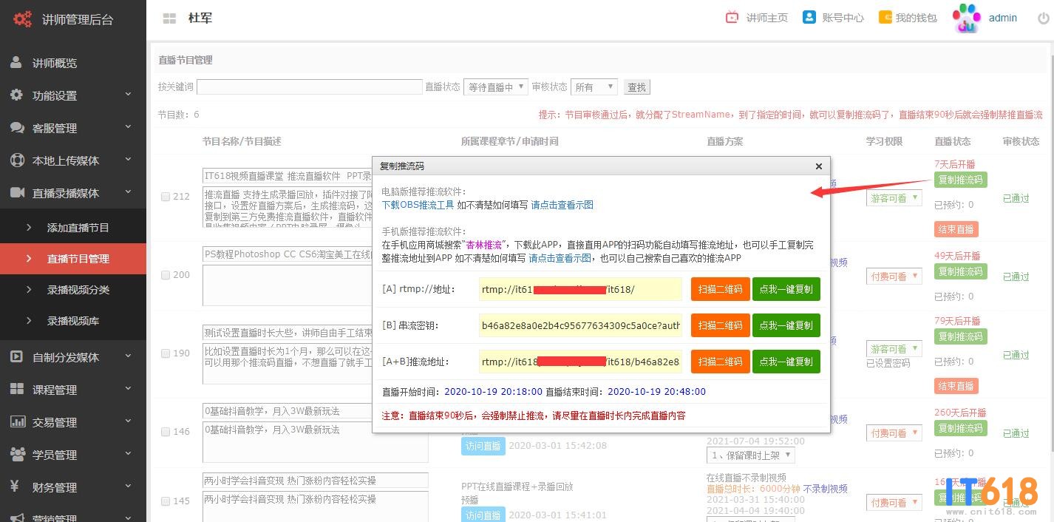Click the 我的钱包 wallet icon

[885, 17]
